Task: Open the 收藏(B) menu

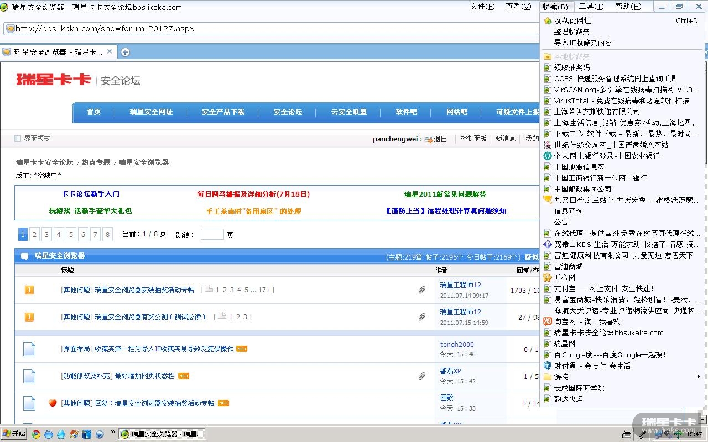Action: tap(555, 7)
